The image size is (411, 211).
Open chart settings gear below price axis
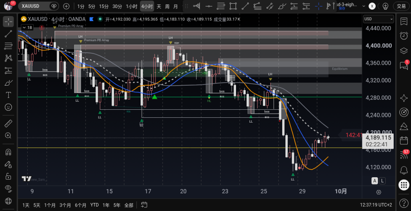pyautogui.click(x=378, y=192)
